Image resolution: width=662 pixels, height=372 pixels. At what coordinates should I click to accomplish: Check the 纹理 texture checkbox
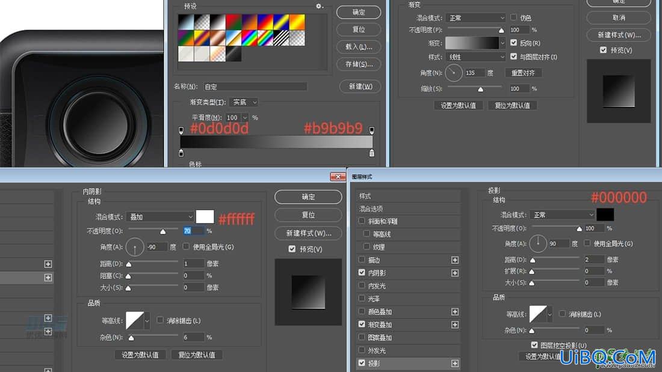[367, 246]
